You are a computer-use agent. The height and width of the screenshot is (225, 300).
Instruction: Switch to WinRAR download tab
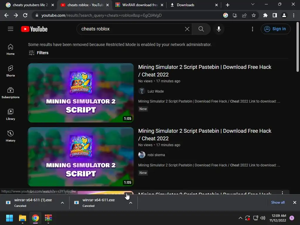[139, 5]
